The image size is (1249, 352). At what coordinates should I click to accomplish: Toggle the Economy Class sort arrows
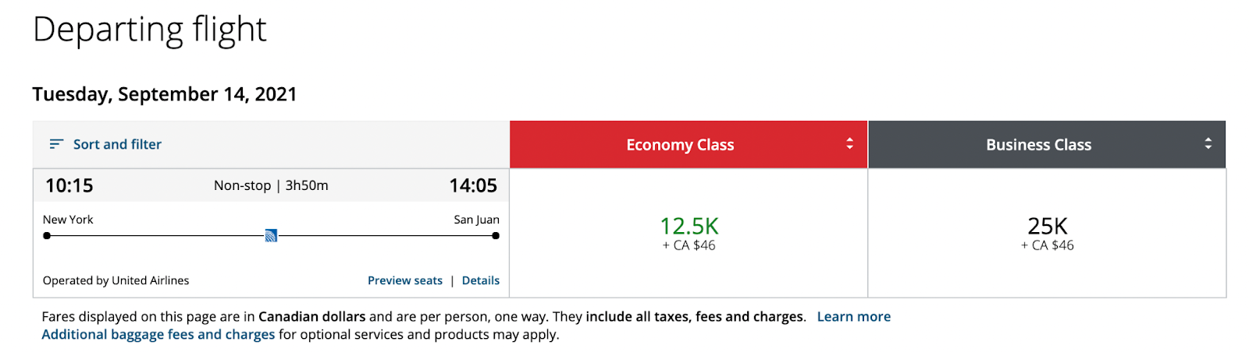point(849,144)
